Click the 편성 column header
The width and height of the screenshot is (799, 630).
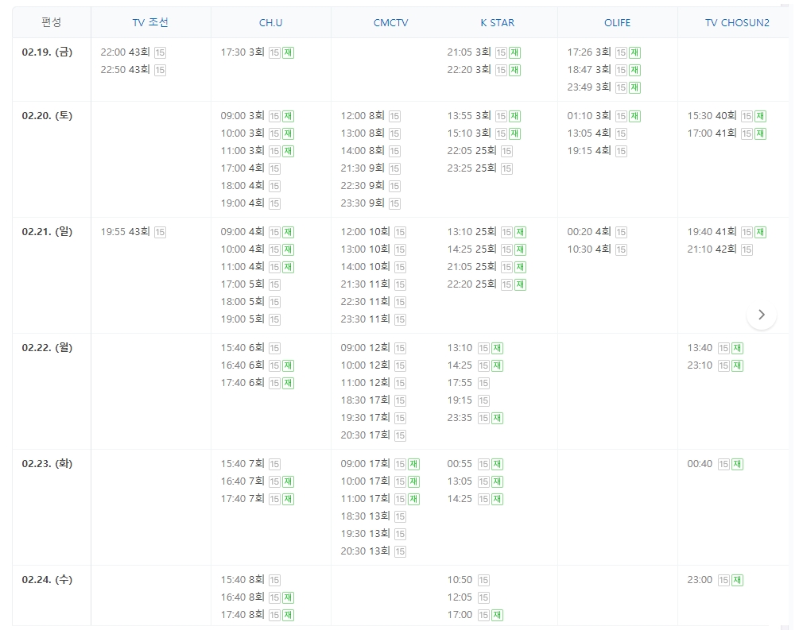pos(52,22)
